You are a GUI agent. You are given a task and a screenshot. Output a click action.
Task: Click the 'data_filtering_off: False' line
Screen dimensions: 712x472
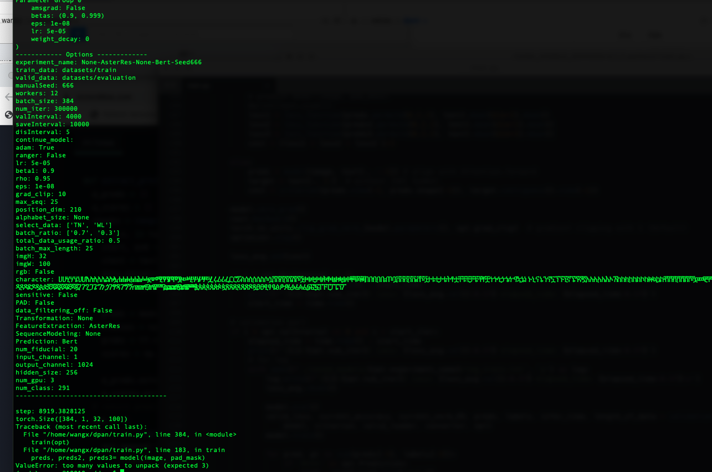(x=64, y=310)
